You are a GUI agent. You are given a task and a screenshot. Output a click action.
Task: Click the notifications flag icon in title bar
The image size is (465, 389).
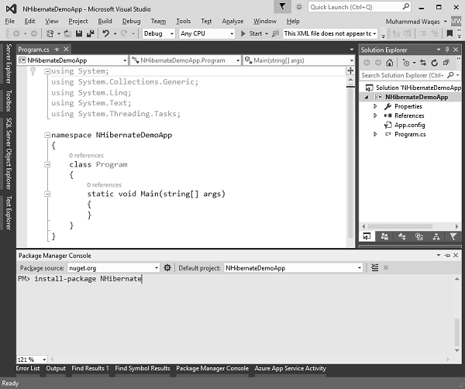282,6
